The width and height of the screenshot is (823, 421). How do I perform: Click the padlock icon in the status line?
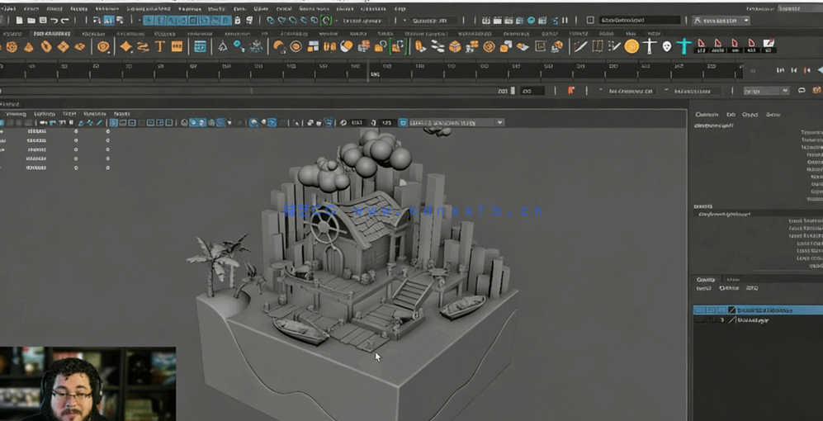[x=238, y=20]
